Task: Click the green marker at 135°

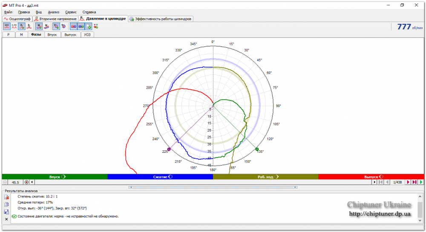Action: pos(257,149)
